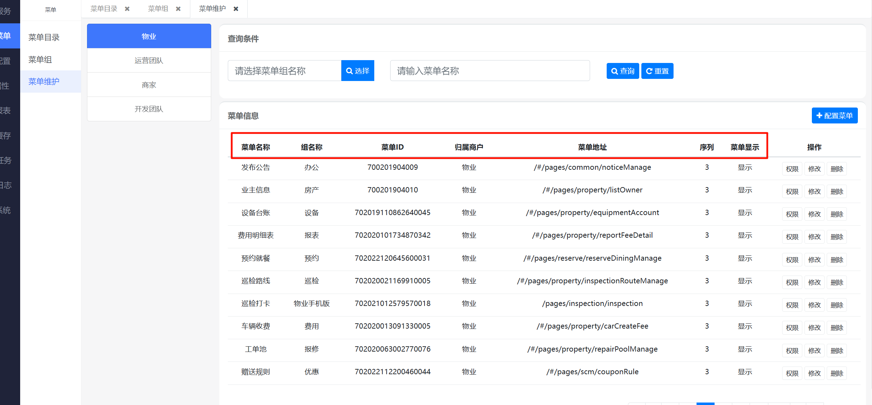Click 删除 for 发布公告 row
The height and width of the screenshot is (405, 872).
coord(837,169)
